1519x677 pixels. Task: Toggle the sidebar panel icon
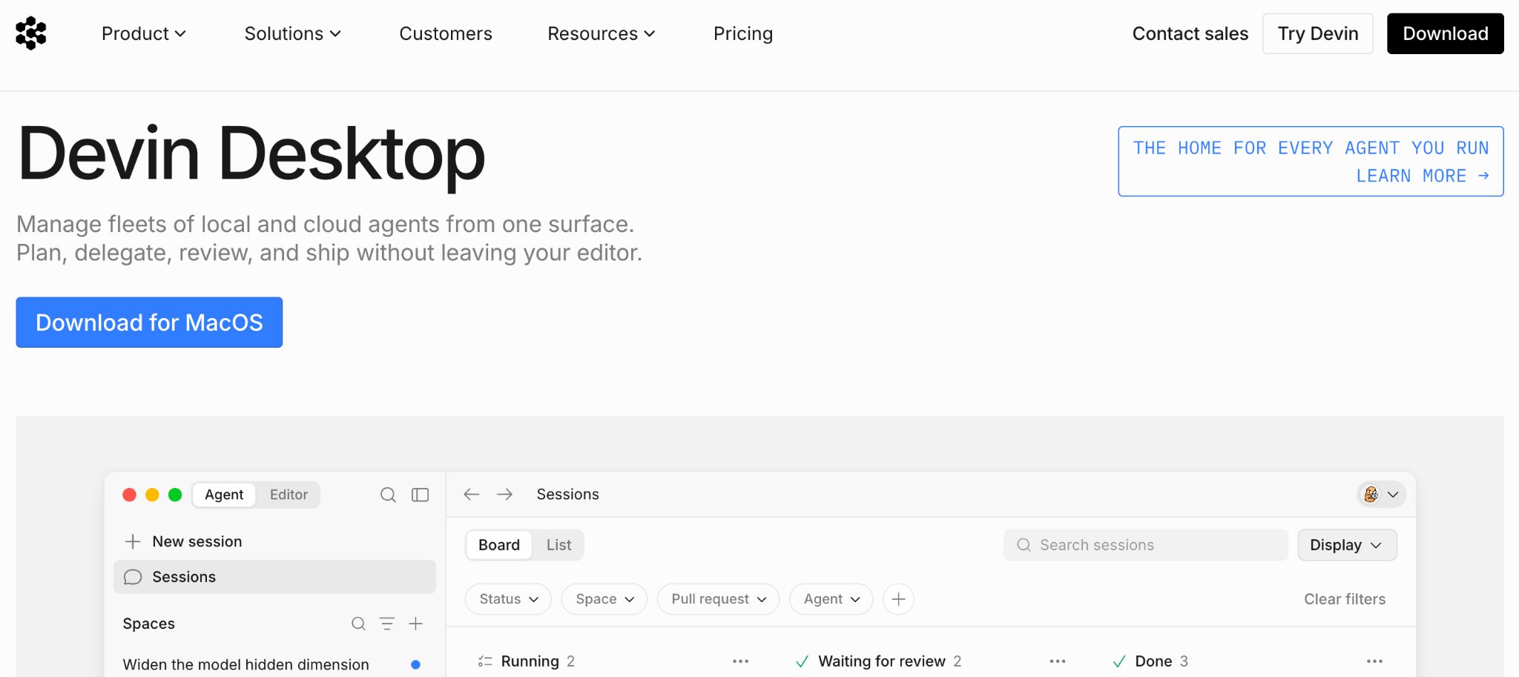421,495
